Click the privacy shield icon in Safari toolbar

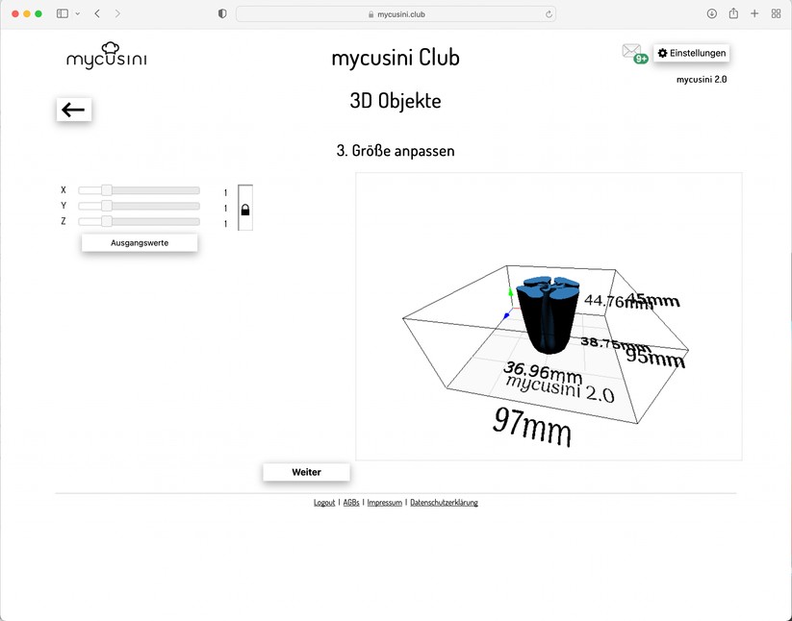pyautogui.click(x=221, y=13)
